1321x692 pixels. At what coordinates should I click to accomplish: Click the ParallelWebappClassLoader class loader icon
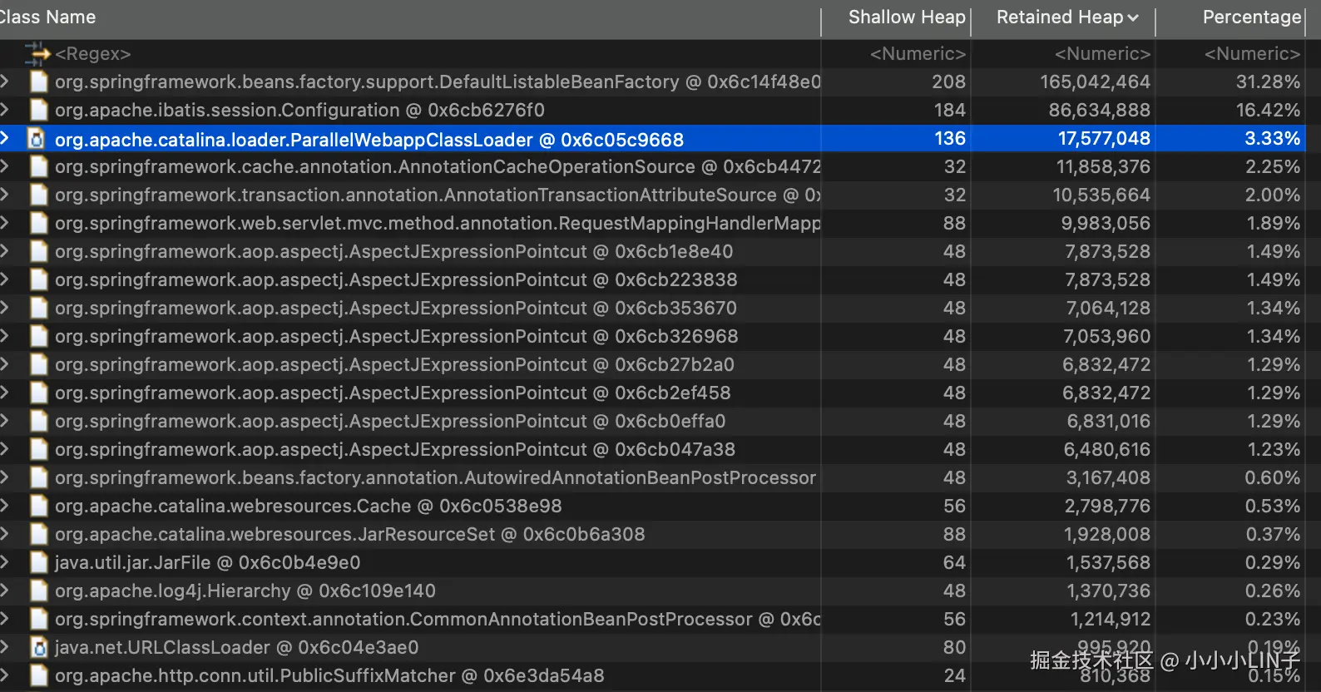coord(38,139)
